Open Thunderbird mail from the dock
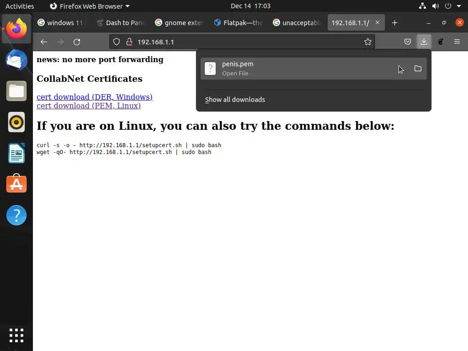Screen dimensions: 468x351 click(x=16, y=60)
